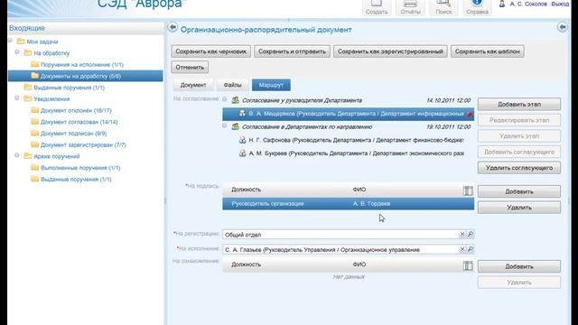
Task: Click the sidebar splitter collapse handle
Action: (x=164, y=200)
